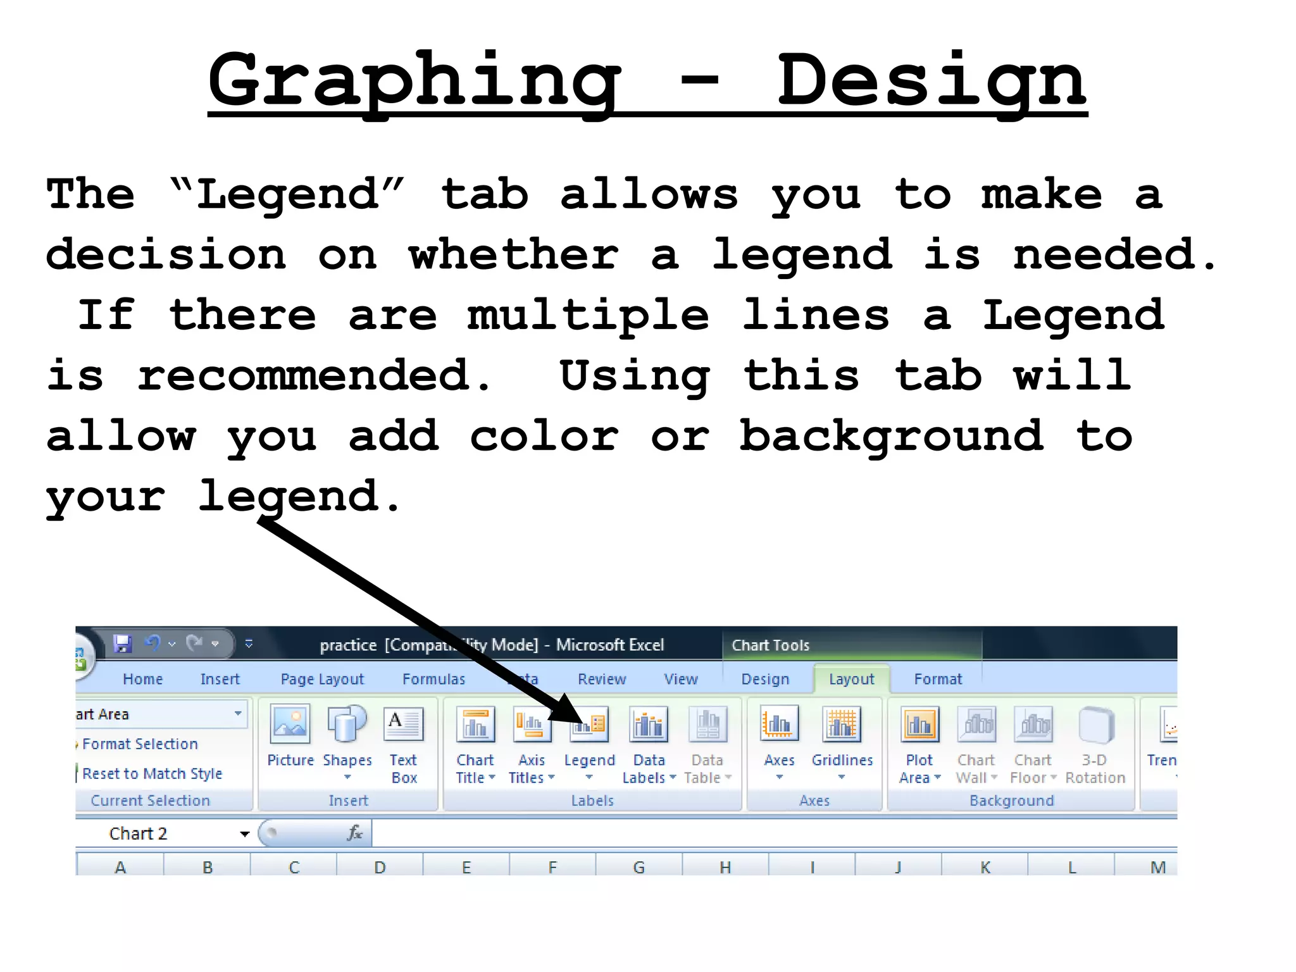Open the Data Labels options

click(x=649, y=745)
